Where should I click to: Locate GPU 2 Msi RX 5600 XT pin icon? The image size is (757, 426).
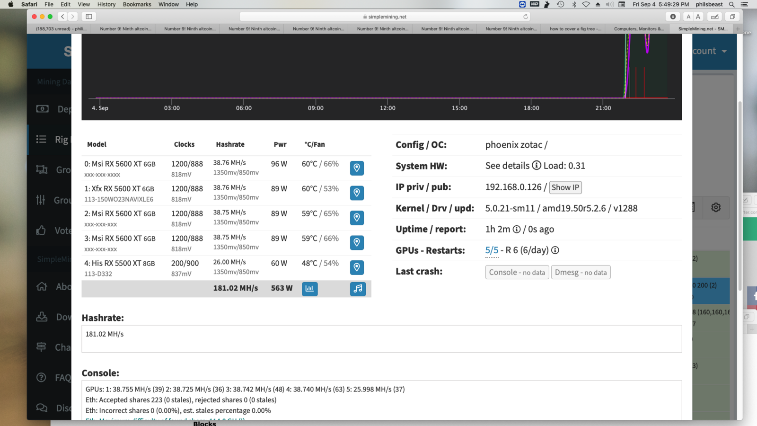pos(357,218)
